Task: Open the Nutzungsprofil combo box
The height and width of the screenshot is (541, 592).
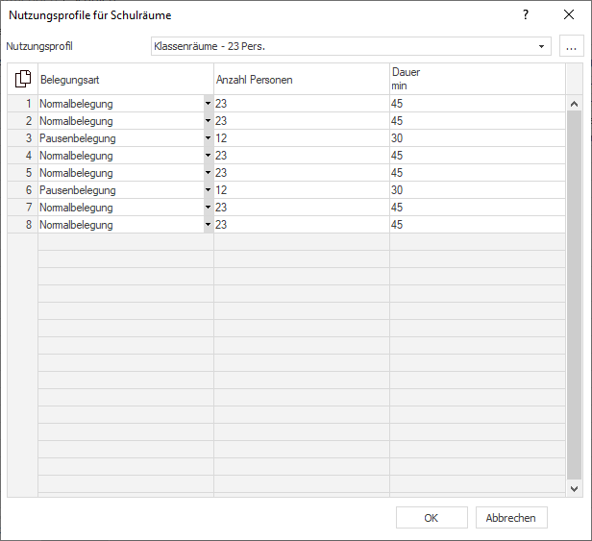Action: [351, 46]
